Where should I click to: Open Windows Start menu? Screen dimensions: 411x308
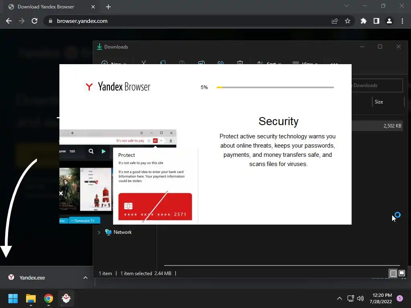pos(13,298)
